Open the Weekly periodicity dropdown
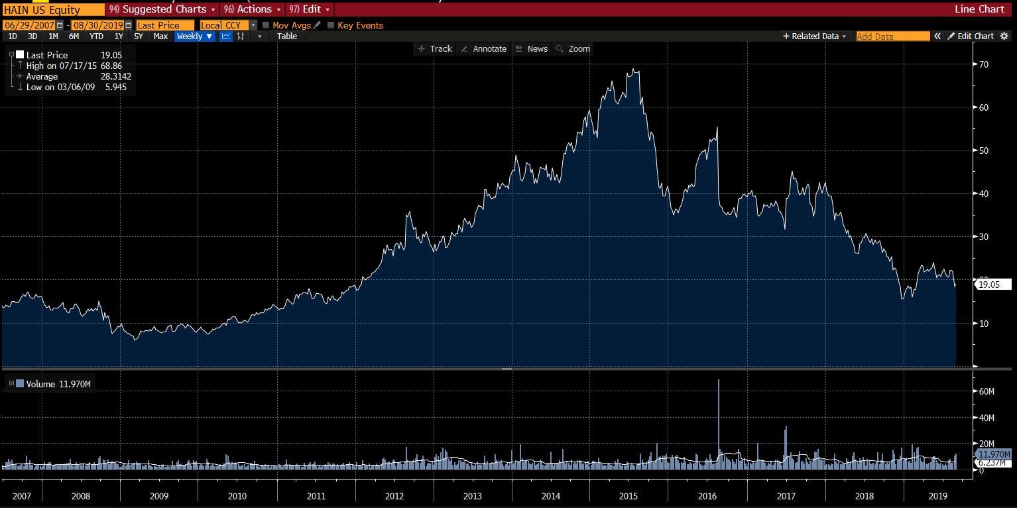 pyautogui.click(x=195, y=36)
